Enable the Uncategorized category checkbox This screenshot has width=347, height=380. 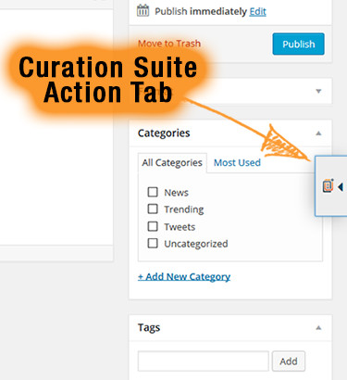point(153,243)
